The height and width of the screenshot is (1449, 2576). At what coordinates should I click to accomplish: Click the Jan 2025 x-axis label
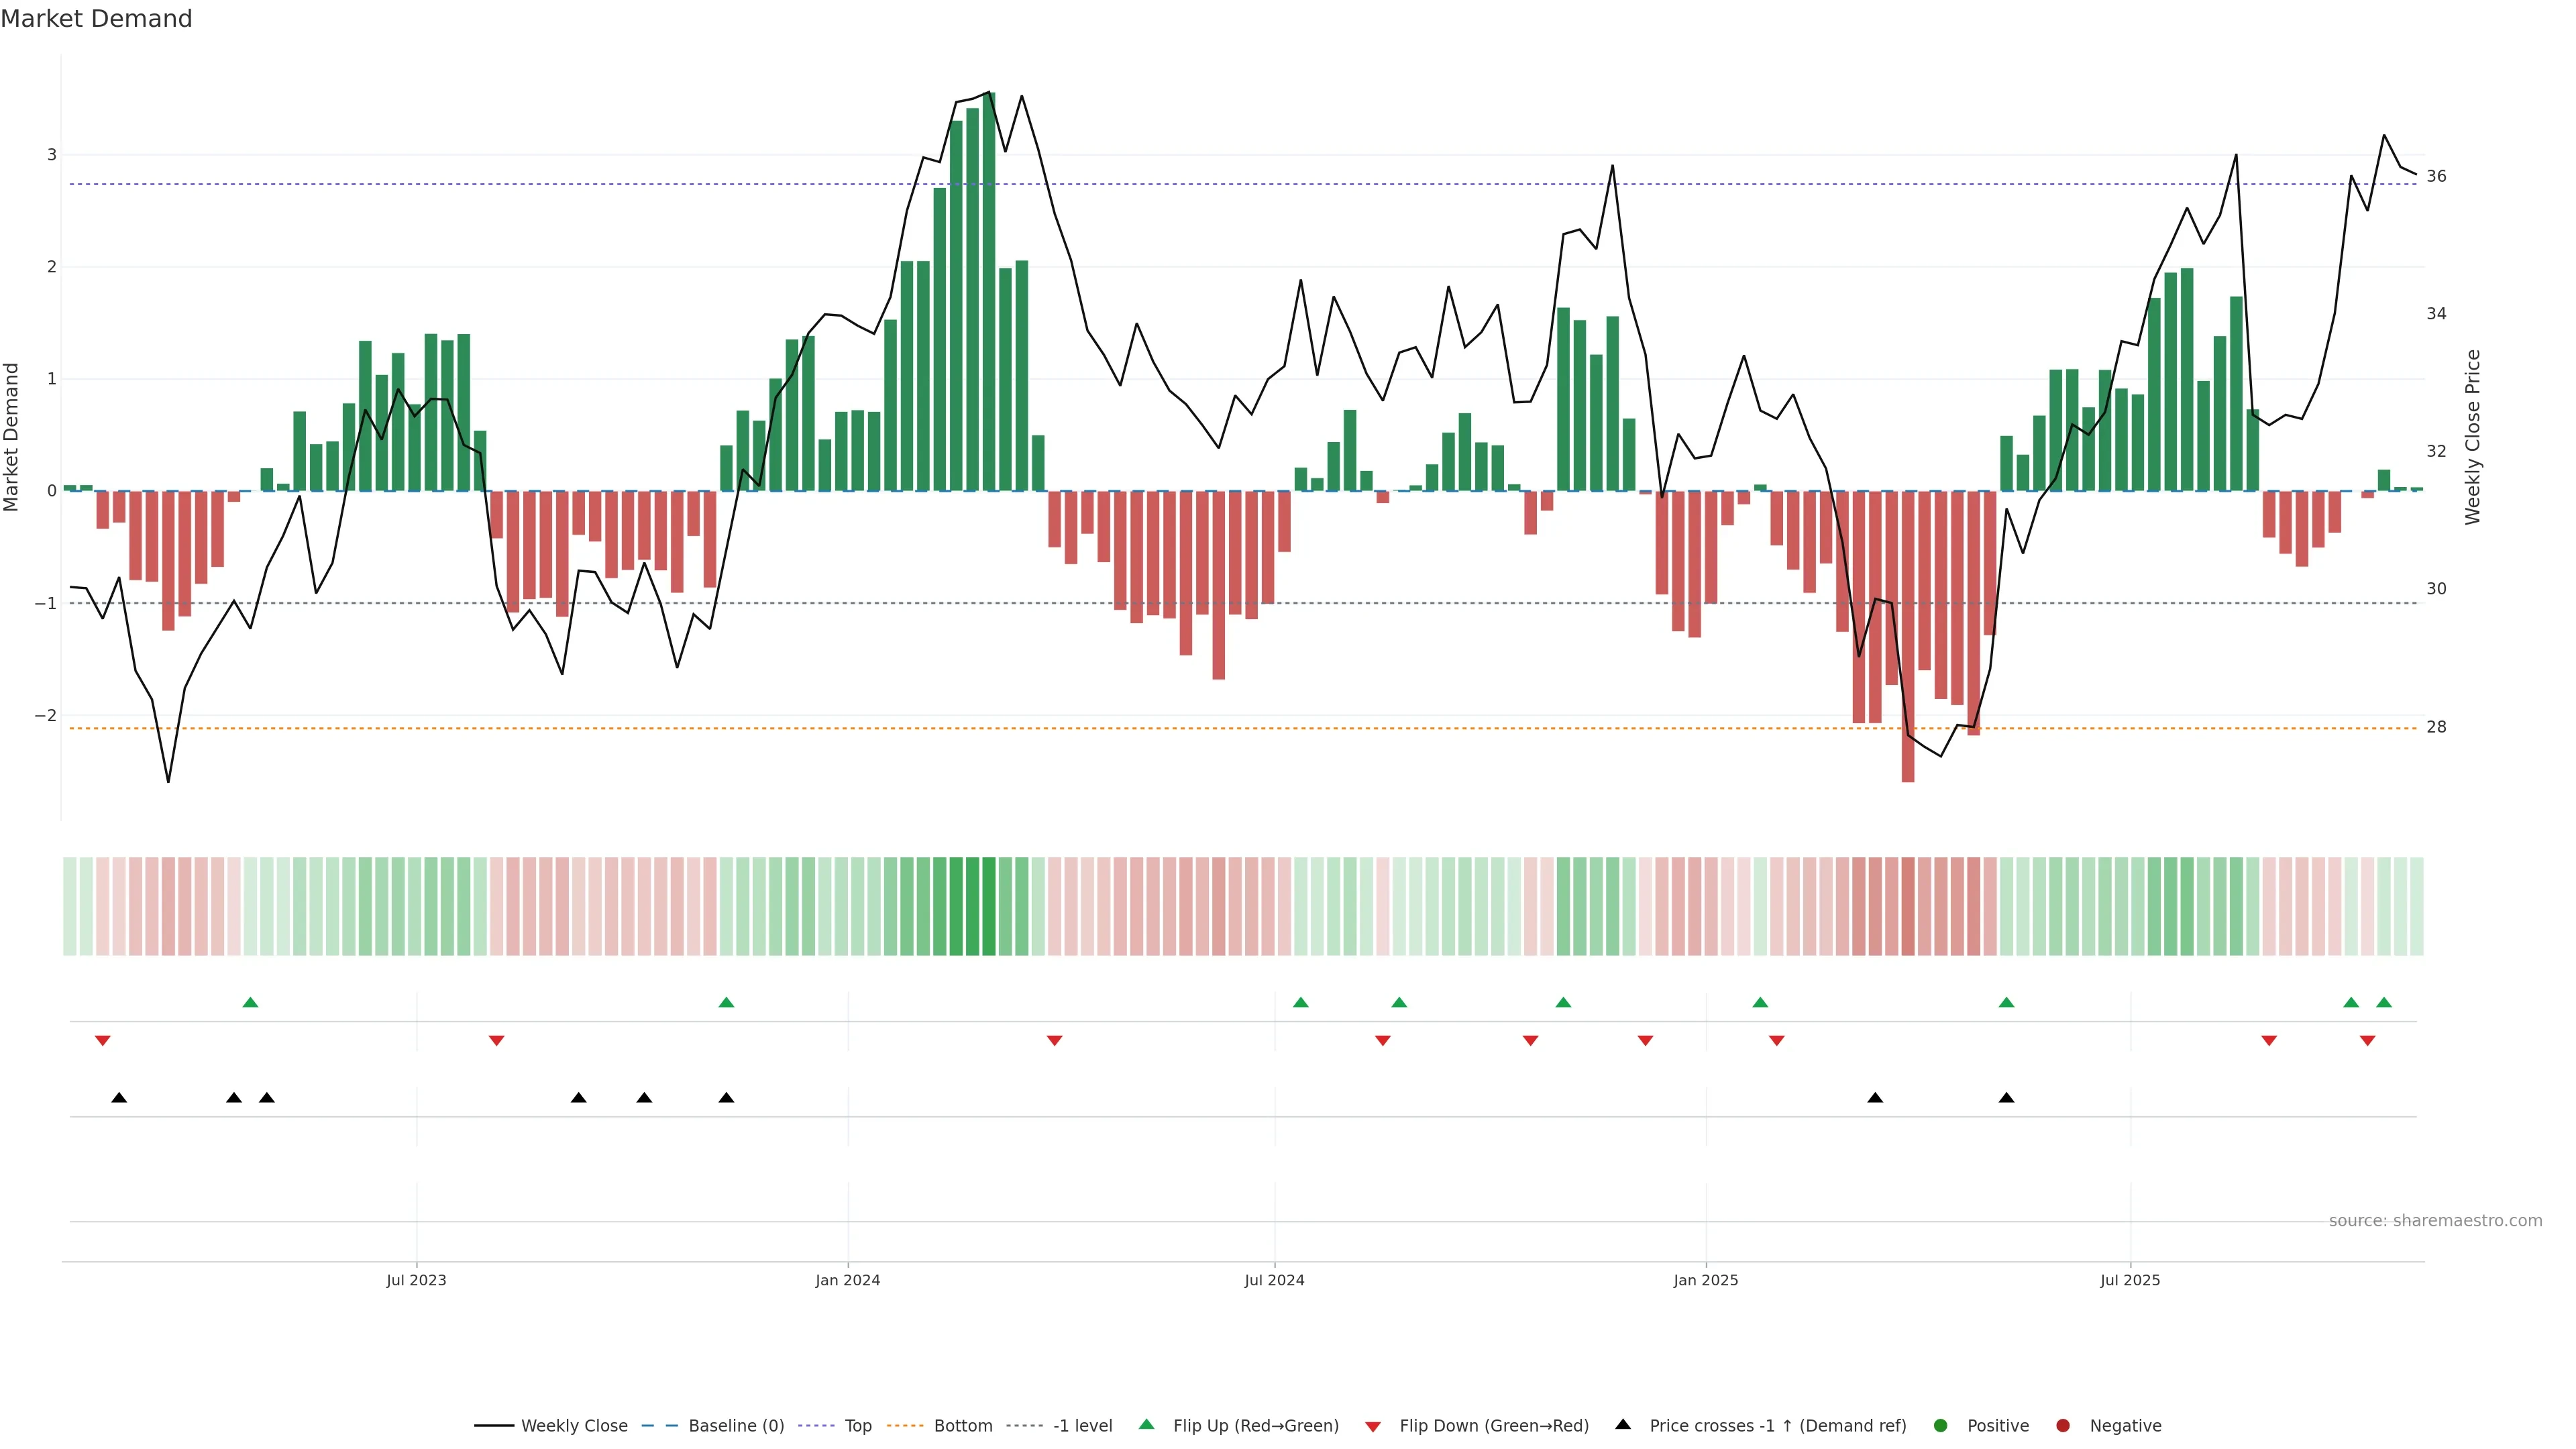[x=1706, y=1280]
